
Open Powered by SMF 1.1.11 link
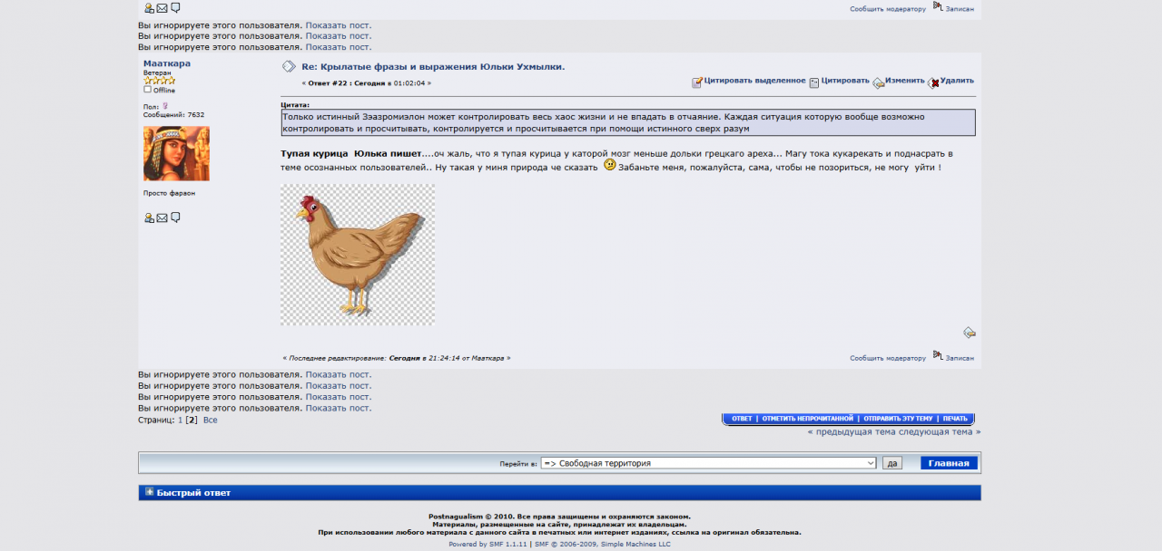(488, 545)
